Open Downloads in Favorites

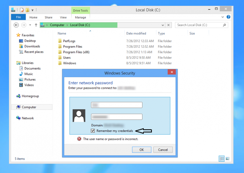(x=32, y=46)
